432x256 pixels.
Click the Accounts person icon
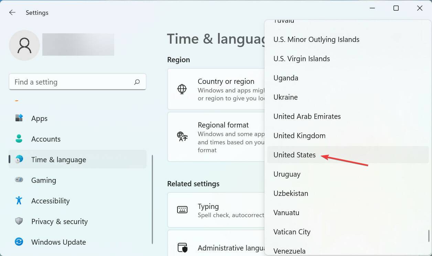[19, 139]
